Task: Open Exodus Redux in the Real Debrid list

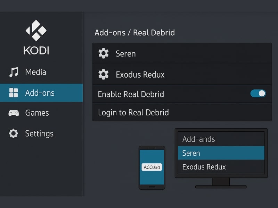Action: (x=182, y=74)
